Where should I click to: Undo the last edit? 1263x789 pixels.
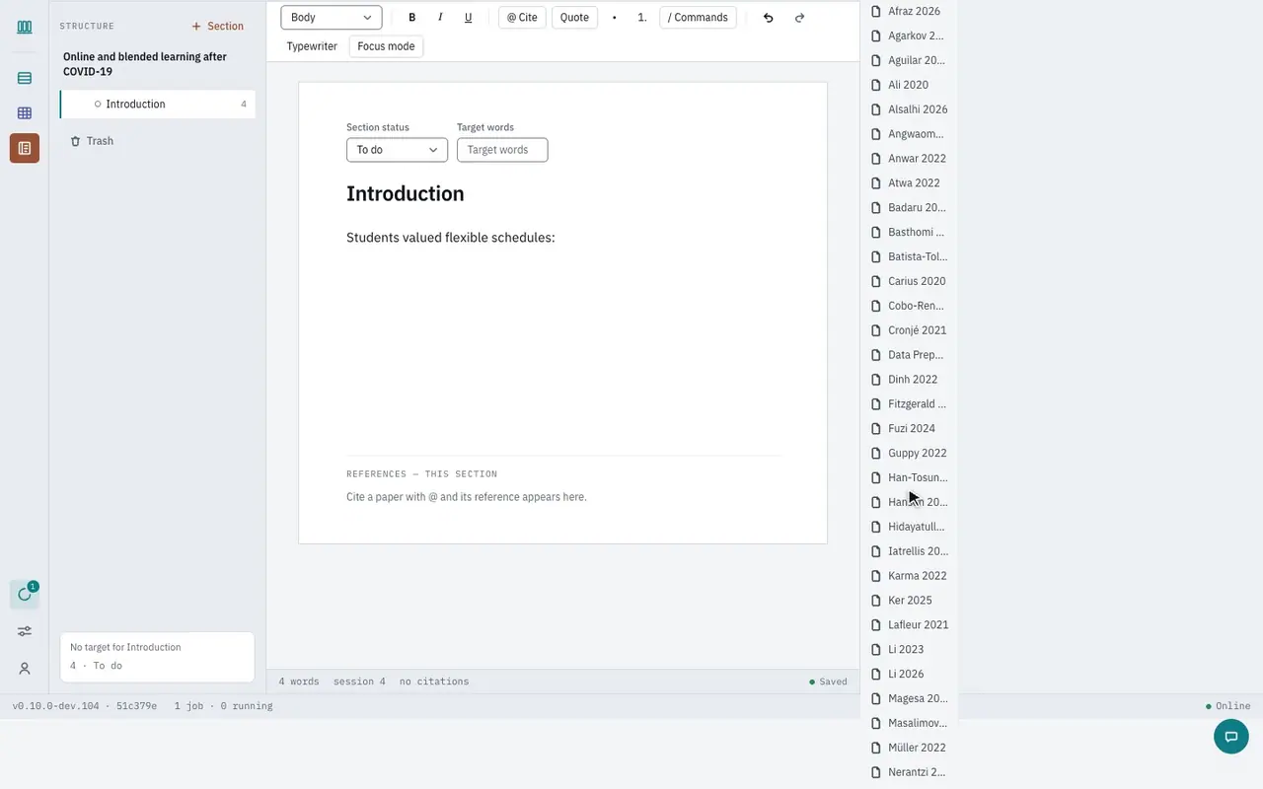click(769, 18)
